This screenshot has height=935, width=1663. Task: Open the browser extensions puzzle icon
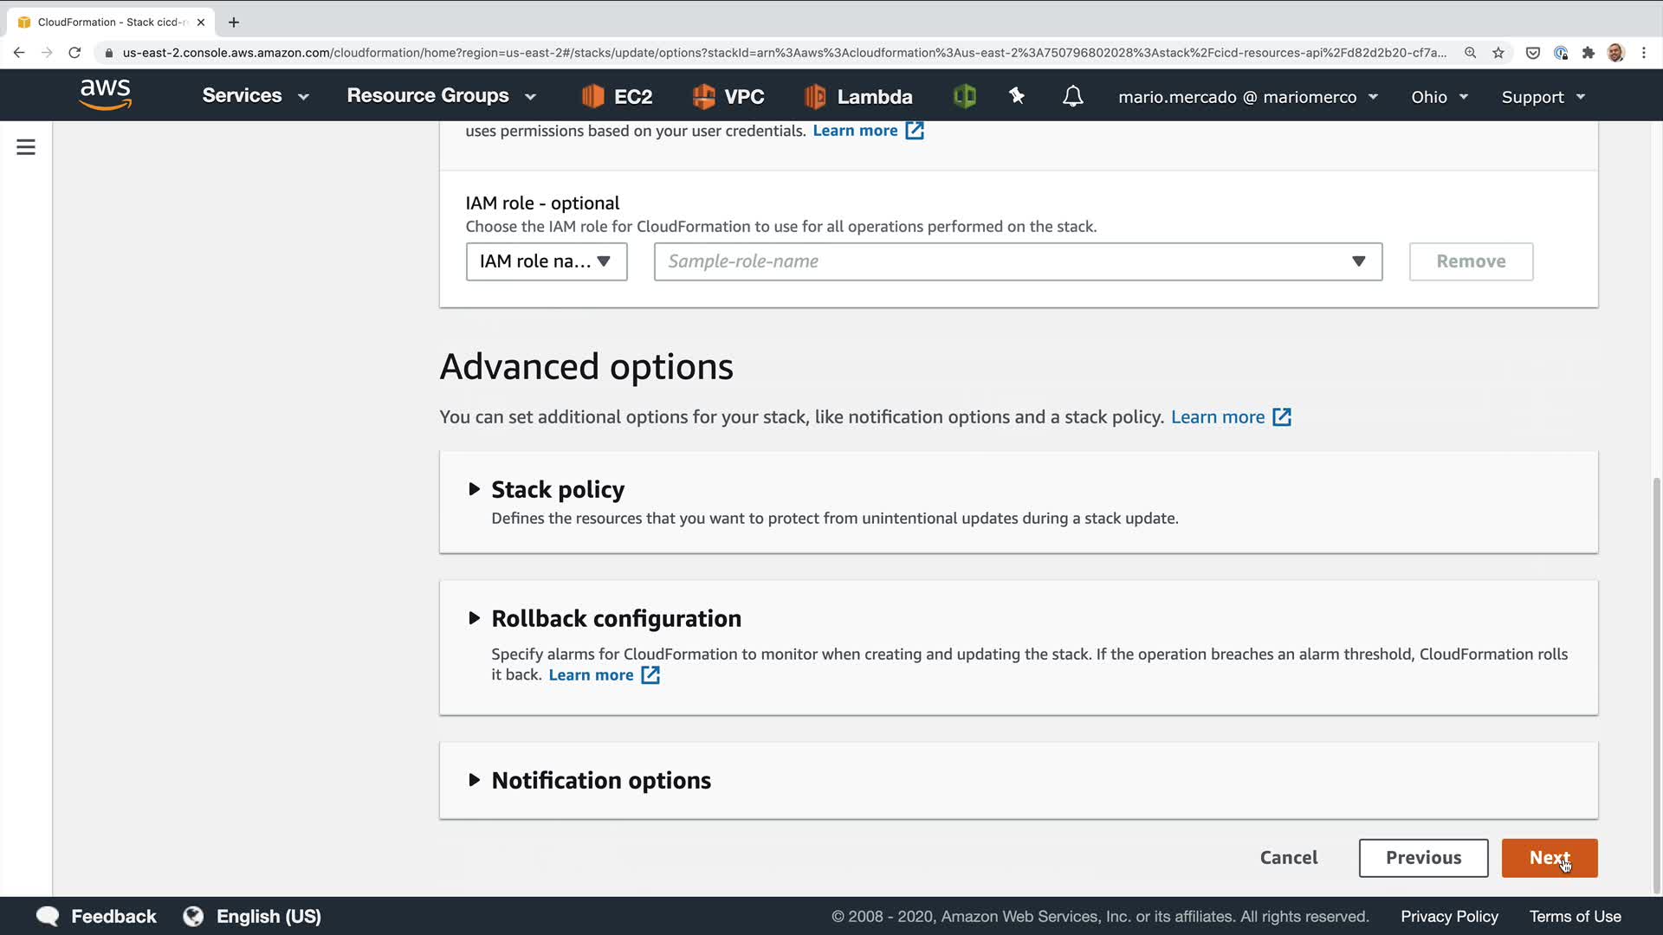click(1588, 53)
